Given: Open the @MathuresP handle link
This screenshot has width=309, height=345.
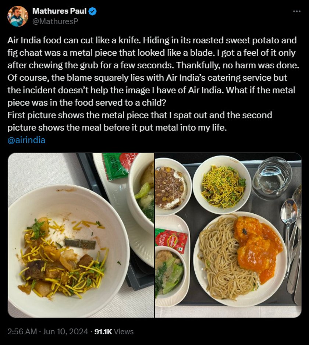Looking at the screenshot, I should pyautogui.click(x=55, y=21).
